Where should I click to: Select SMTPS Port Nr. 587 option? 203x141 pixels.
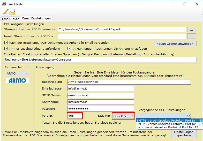click(169, 124)
